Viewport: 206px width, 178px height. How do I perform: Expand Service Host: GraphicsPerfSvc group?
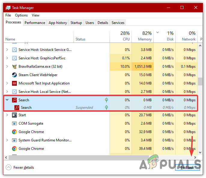[7, 58]
